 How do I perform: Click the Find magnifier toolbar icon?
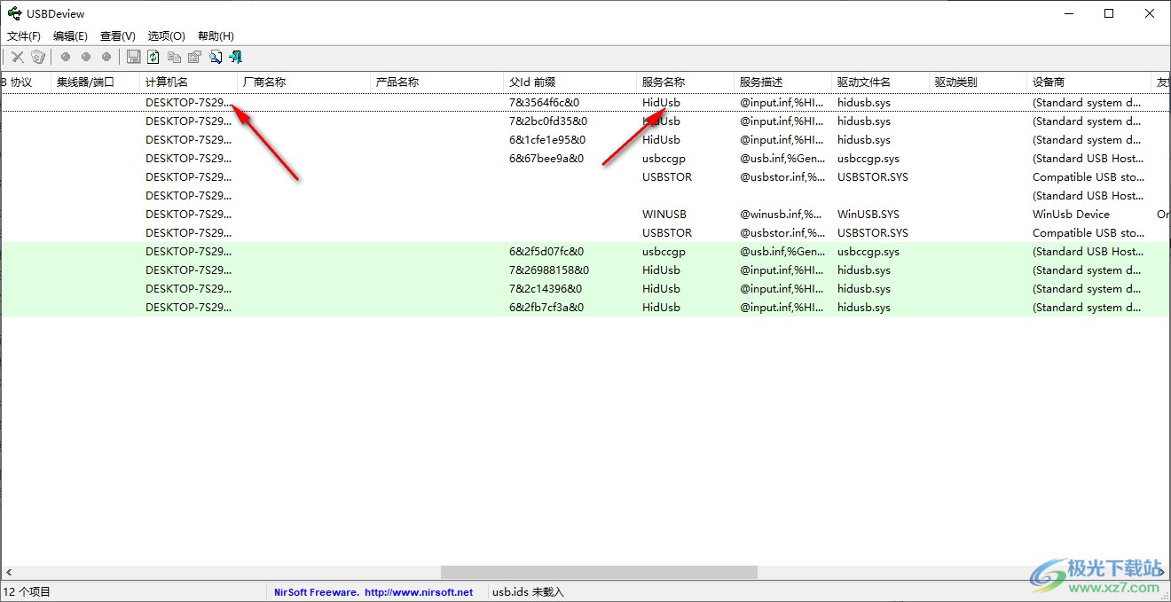pyautogui.click(x=215, y=57)
